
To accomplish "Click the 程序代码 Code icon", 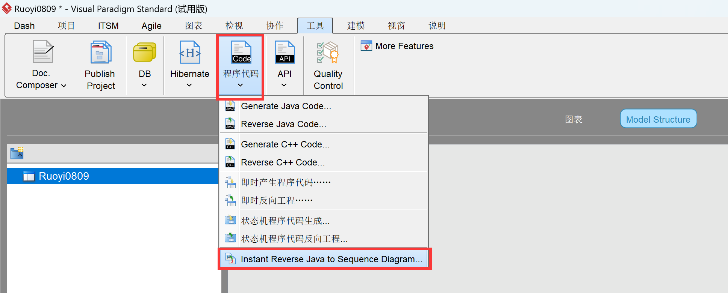I will point(241,52).
